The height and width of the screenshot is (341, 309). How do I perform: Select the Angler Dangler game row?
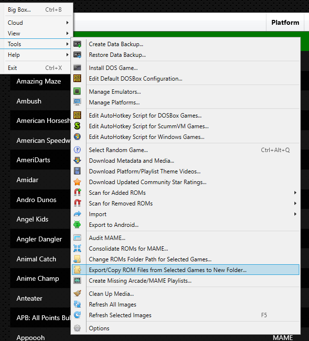point(40,239)
